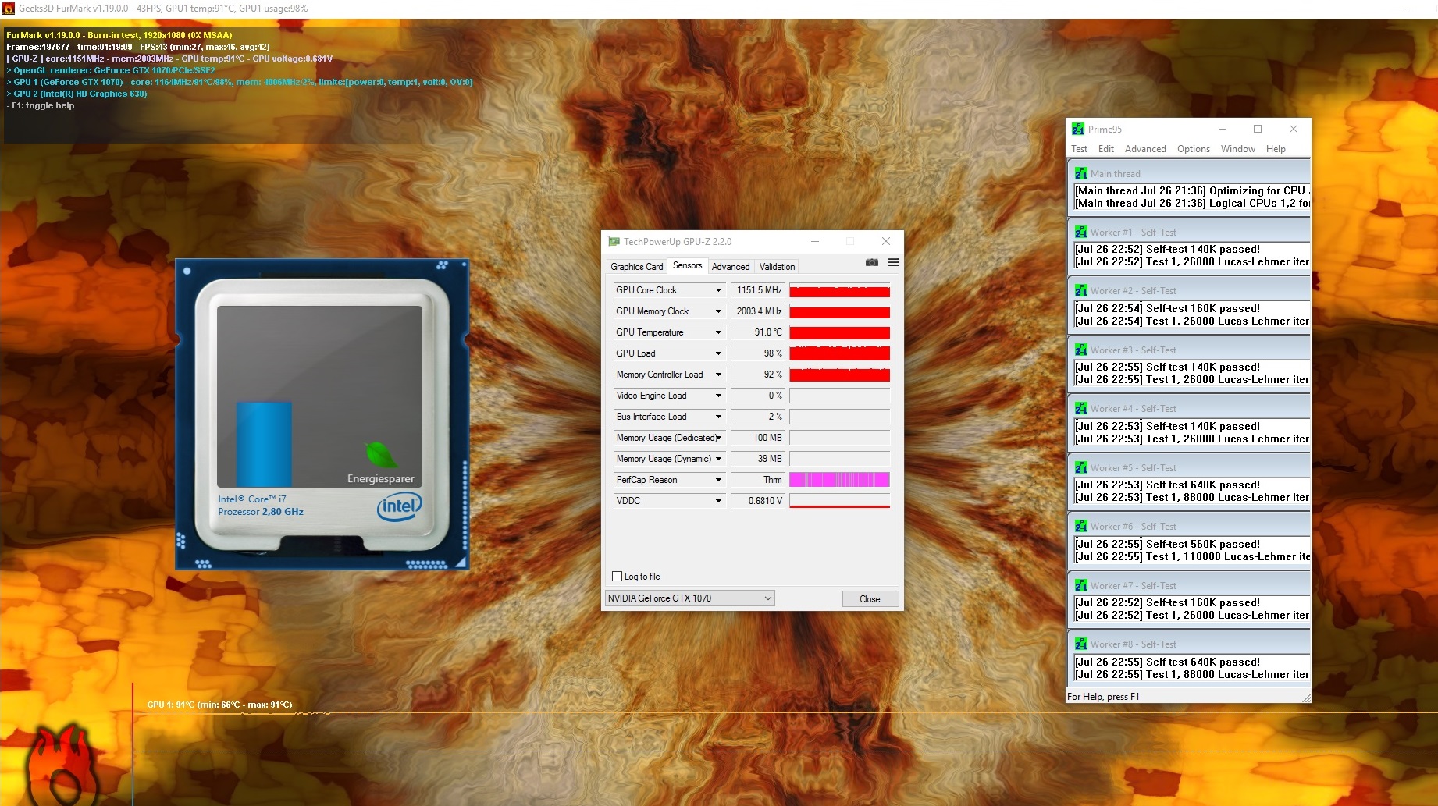Open the Prime95 Help menu

(x=1276, y=149)
